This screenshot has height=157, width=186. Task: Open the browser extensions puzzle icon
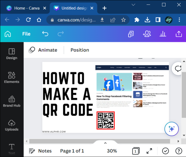click(137, 20)
